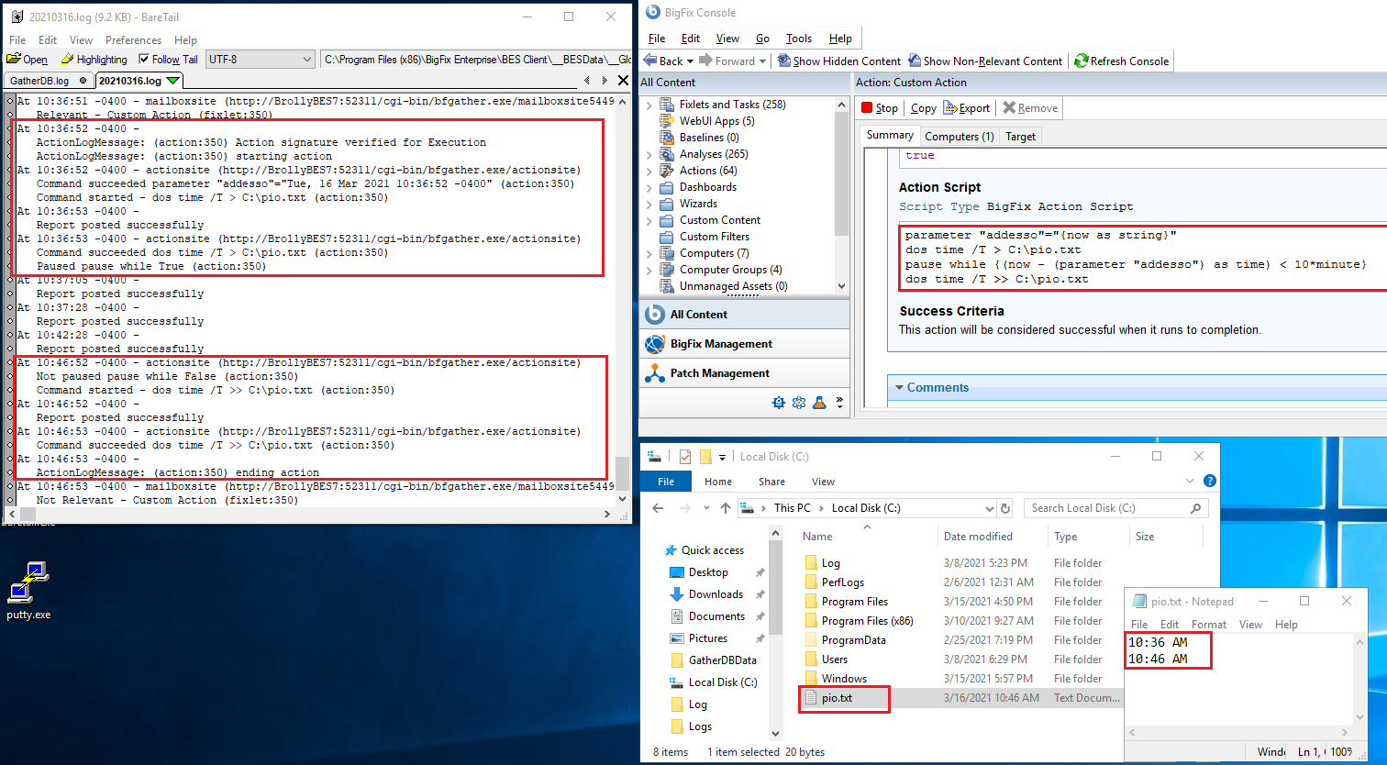Open the All Content domain

click(745, 315)
